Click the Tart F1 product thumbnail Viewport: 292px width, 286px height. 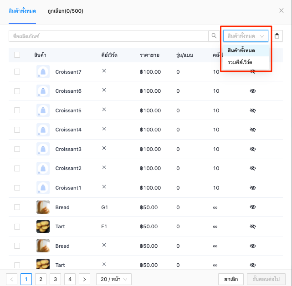point(43,226)
